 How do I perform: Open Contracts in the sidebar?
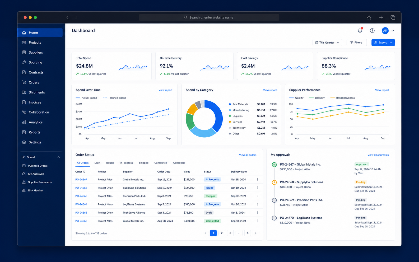(x=40, y=72)
